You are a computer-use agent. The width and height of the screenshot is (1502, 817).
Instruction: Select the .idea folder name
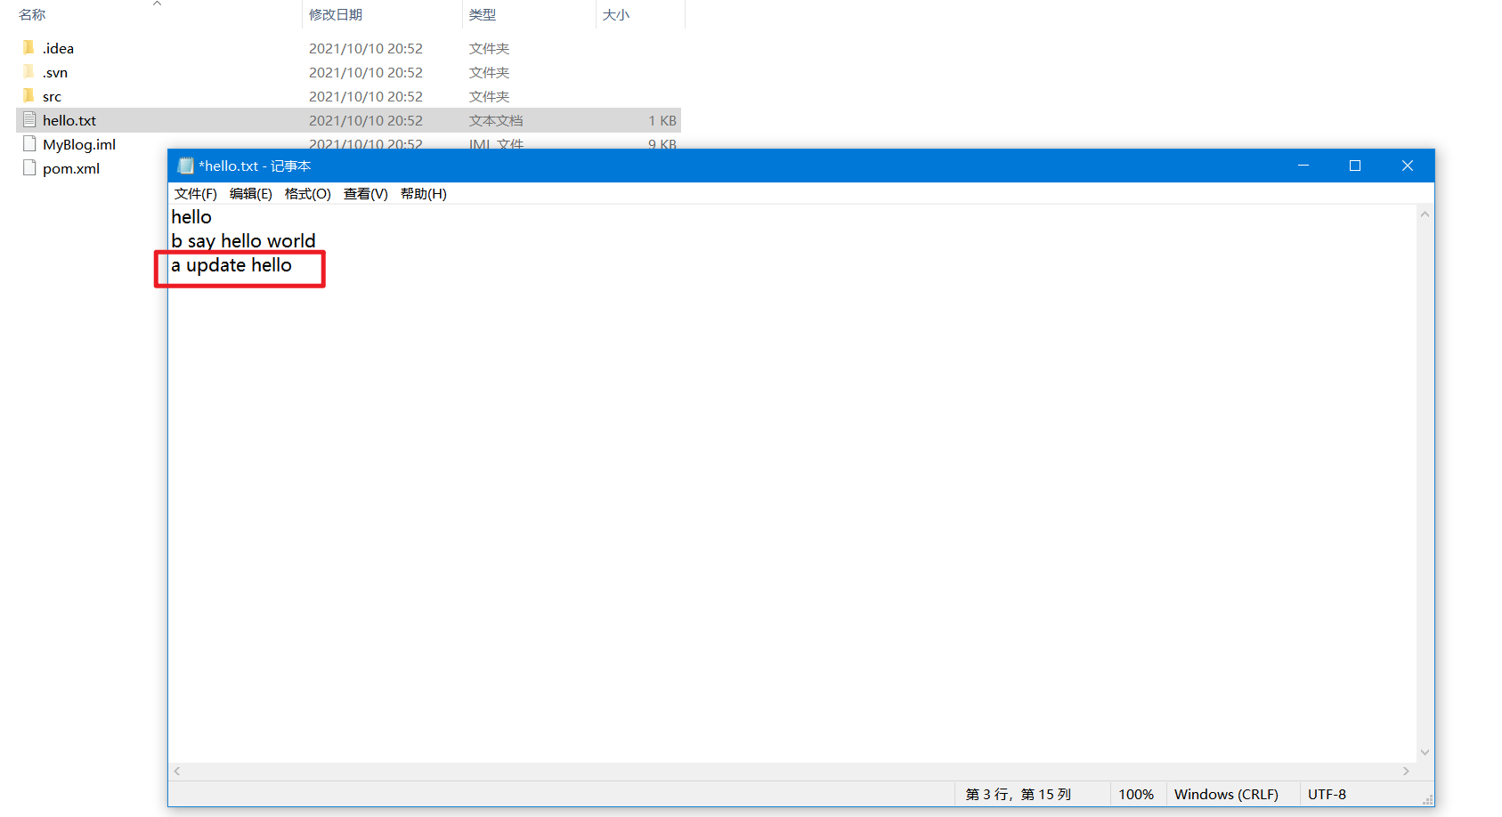point(58,48)
